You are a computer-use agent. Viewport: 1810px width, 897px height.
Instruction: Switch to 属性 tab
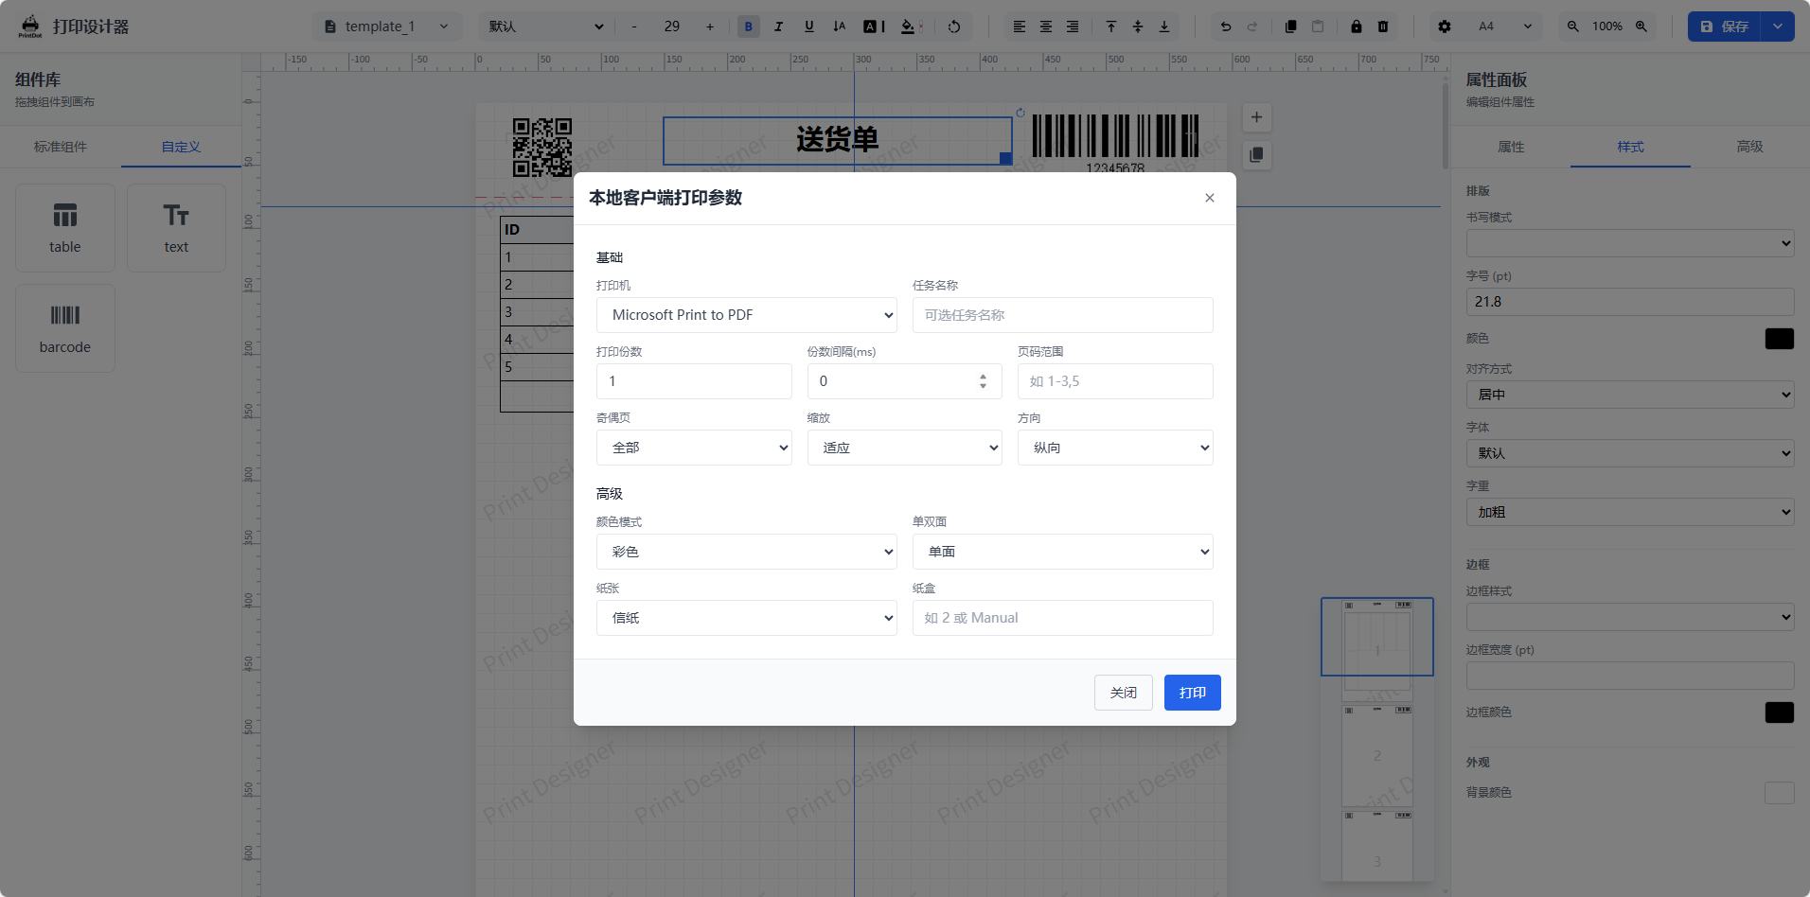[x=1511, y=147]
